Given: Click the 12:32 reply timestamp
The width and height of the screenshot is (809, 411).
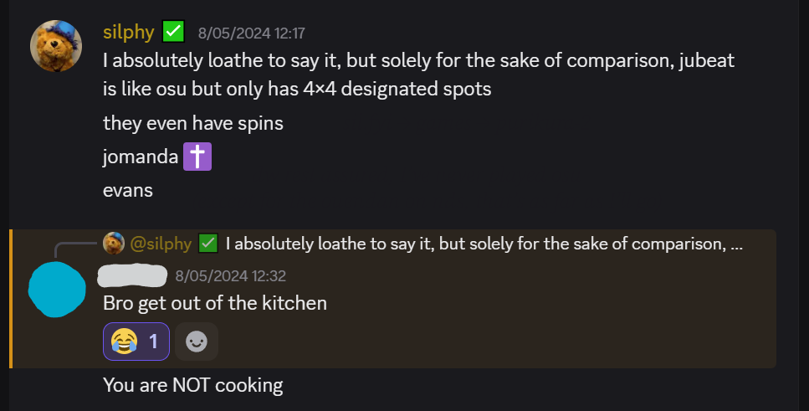Looking at the screenshot, I should point(230,275).
